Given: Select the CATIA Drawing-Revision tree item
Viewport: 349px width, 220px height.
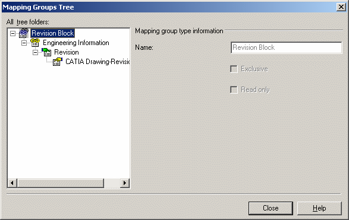Looking at the screenshot, I should [98, 62].
